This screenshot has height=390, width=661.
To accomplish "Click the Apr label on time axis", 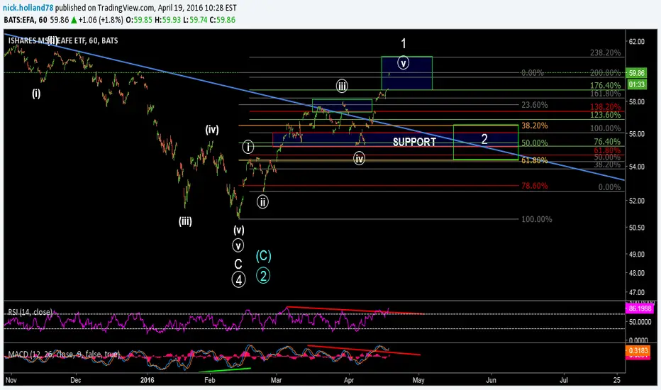I will coord(349,380).
